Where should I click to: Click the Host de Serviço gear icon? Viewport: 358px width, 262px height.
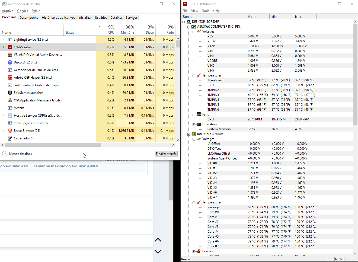(10, 116)
